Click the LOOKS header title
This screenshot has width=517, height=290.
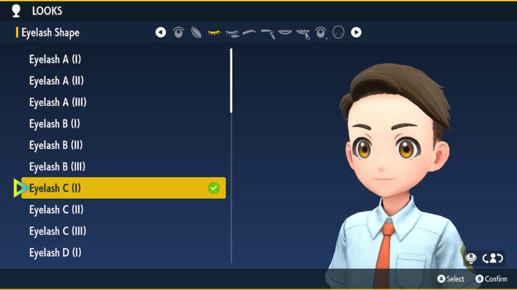[x=47, y=11]
